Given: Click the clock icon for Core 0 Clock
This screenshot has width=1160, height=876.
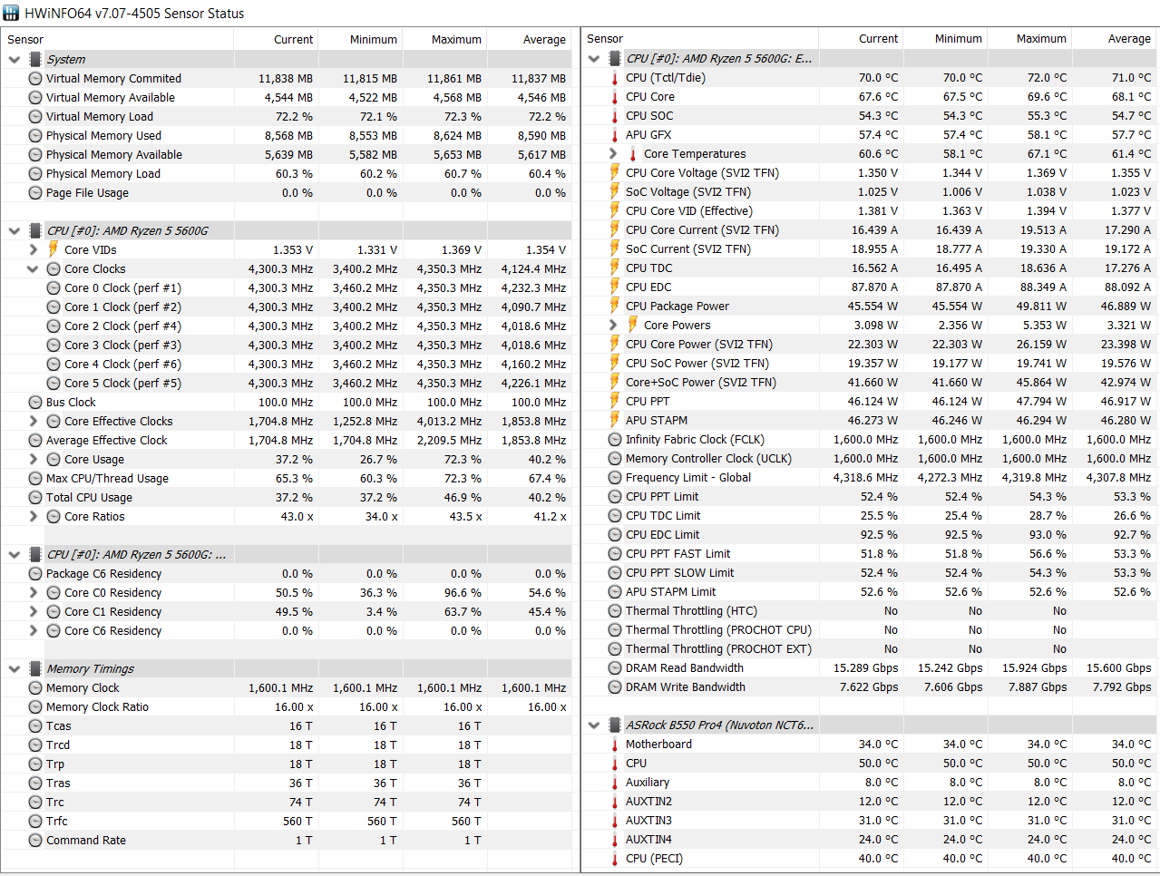Looking at the screenshot, I should pos(54,287).
